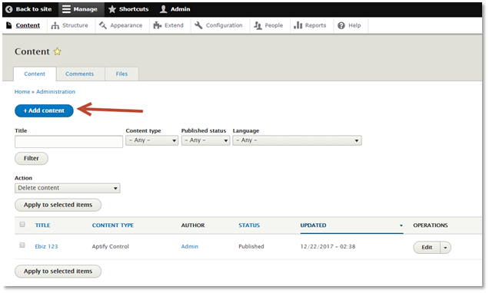Image resolution: width=489 pixels, height=293 pixels.
Task: Click the Structure hierarchy icon
Action: click(x=55, y=25)
